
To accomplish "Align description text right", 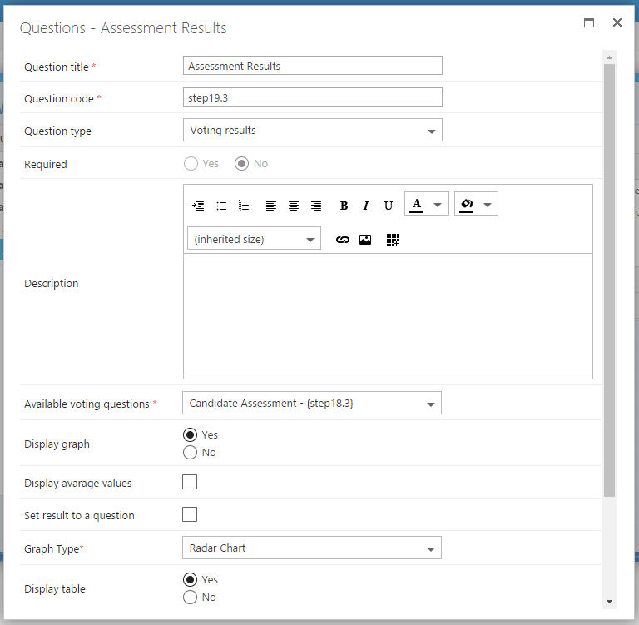I will pos(316,206).
